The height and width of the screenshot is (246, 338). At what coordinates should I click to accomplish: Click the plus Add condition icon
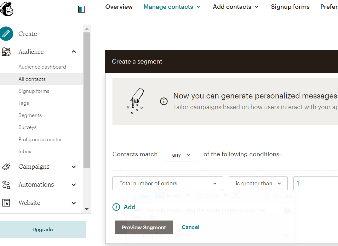coord(116,207)
